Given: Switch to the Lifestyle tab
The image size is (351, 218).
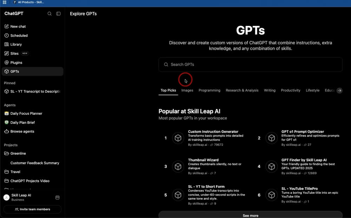Looking at the screenshot, I should click(312, 91).
